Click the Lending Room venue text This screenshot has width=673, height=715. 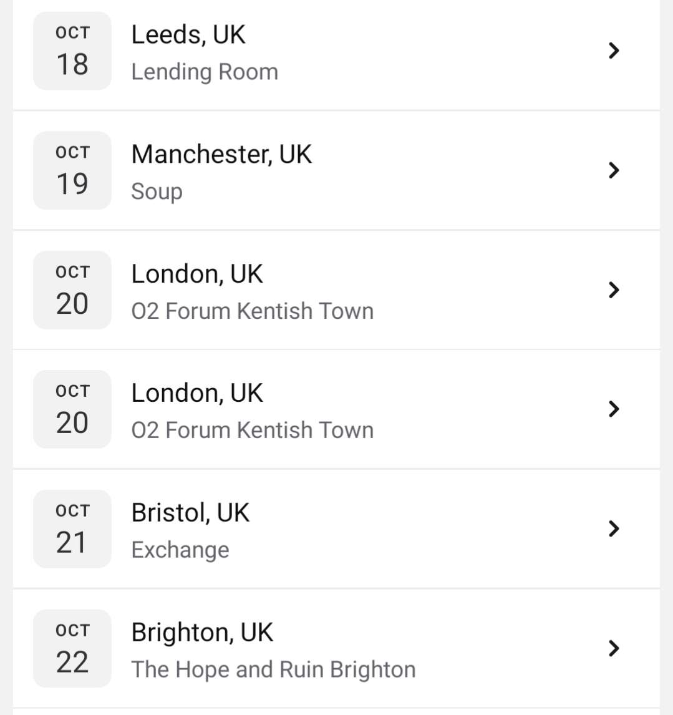point(205,72)
